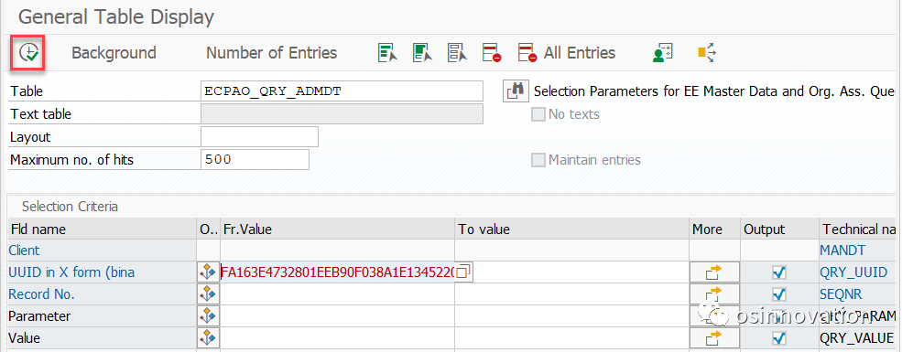The height and width of the screenshot is (352, 902).
Task: Click the value help icon in UUID Fr.Value field
Action: pos(463,272)
